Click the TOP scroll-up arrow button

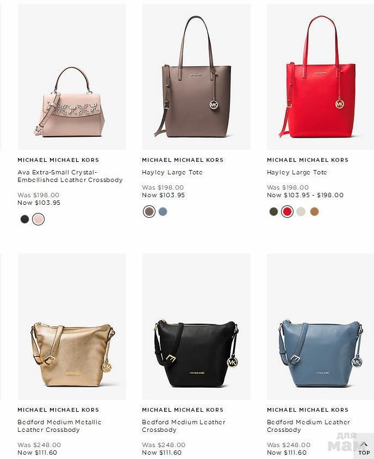click(x=364, y=449)
